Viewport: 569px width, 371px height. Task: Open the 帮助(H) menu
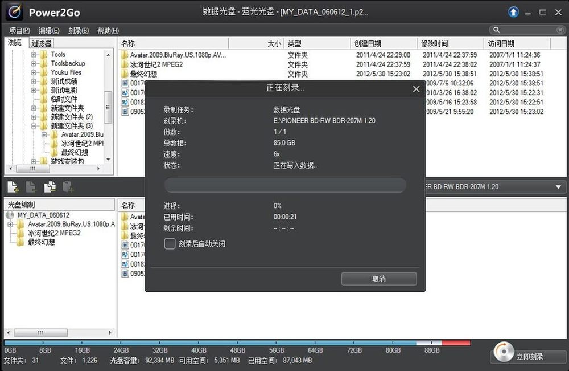point(108,31)
